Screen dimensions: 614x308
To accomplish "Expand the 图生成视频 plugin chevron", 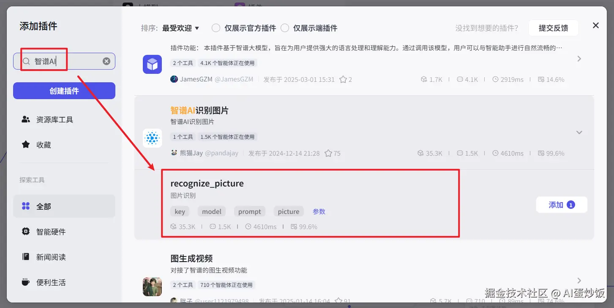I will tap(579, 281).
